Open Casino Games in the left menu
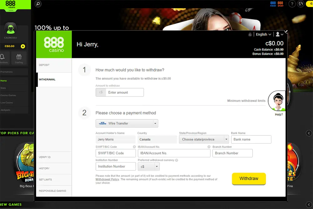 (x=14, y=95)
